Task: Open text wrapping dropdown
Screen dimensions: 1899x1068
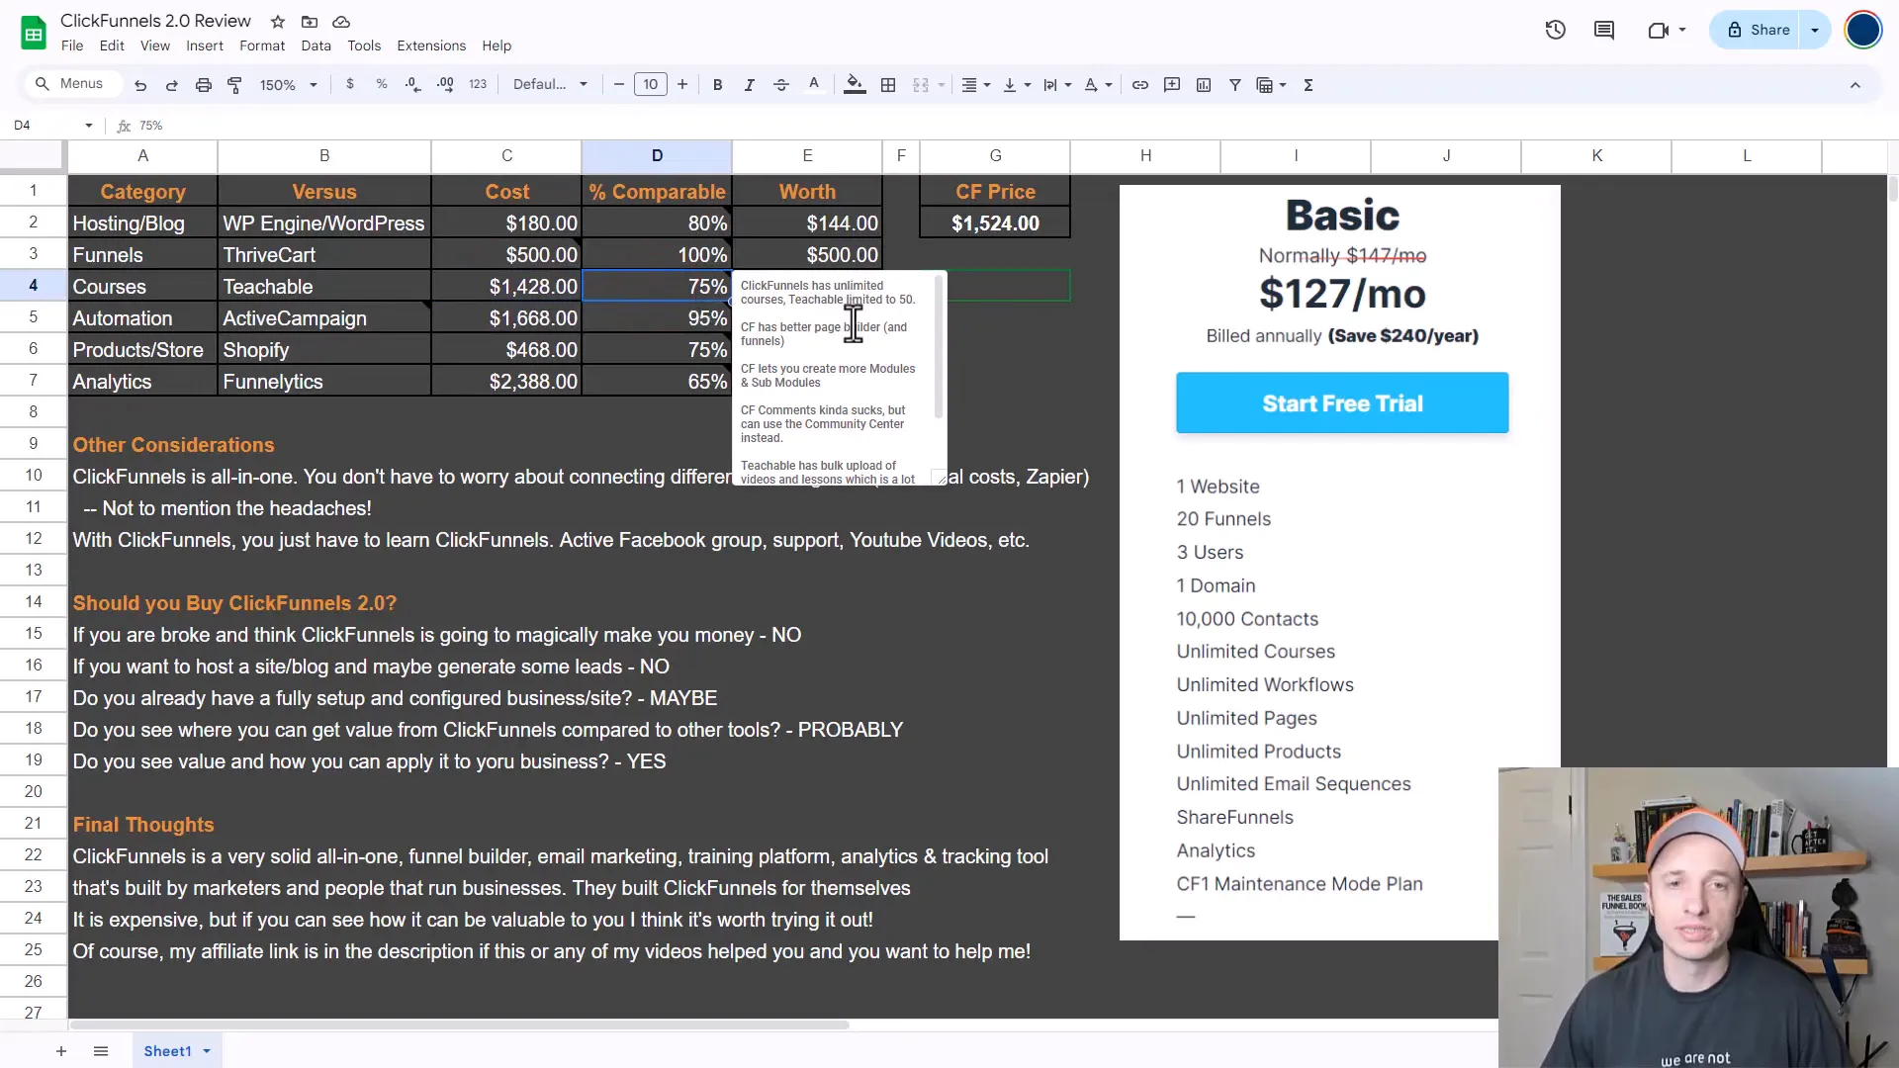Action: point(1057,85)
